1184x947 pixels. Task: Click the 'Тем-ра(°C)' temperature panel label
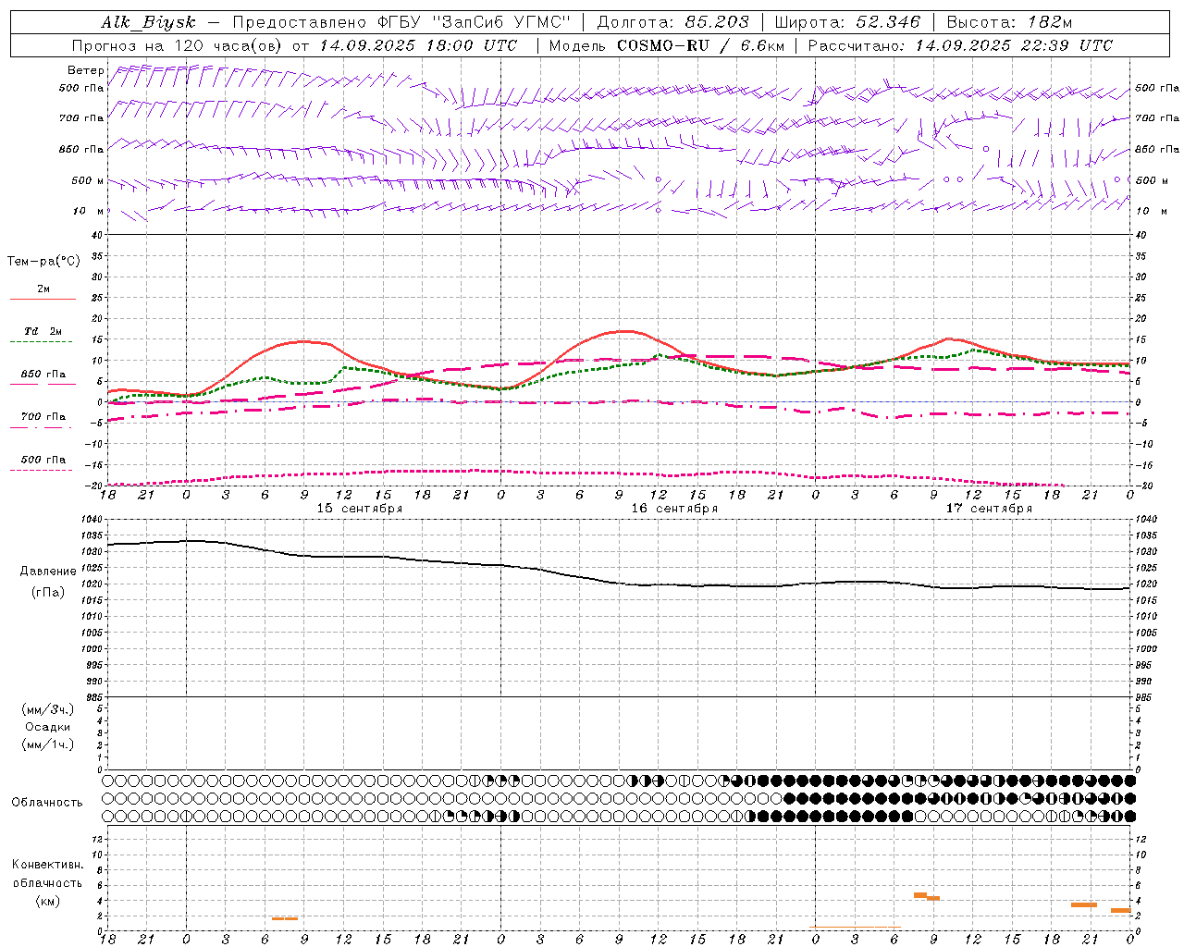tap(43, 262)
